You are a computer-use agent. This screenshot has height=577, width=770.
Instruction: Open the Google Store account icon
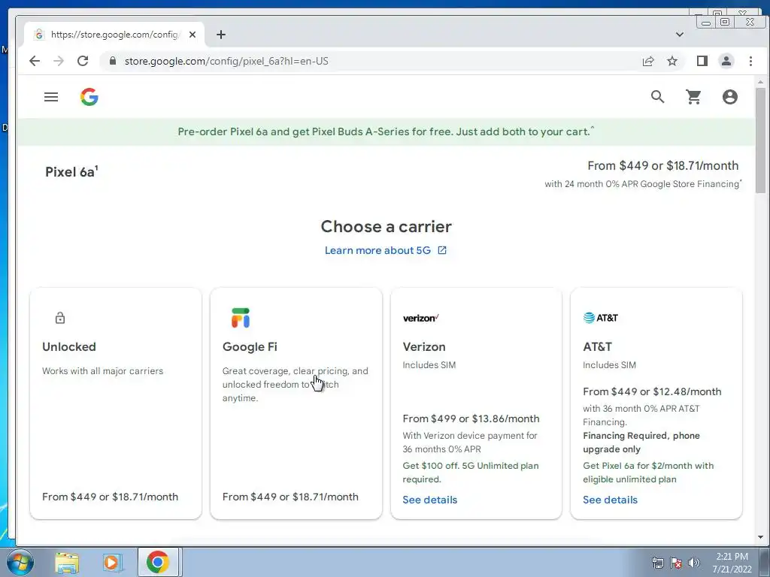click(729, 97)
